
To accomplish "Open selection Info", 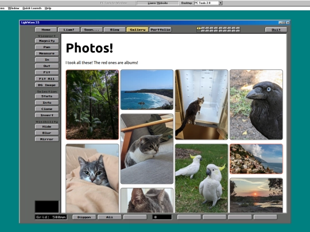I will coord(47,103).
